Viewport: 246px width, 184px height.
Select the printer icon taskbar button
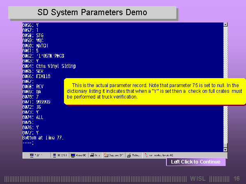pyautogui.click(x=95, y=155)
